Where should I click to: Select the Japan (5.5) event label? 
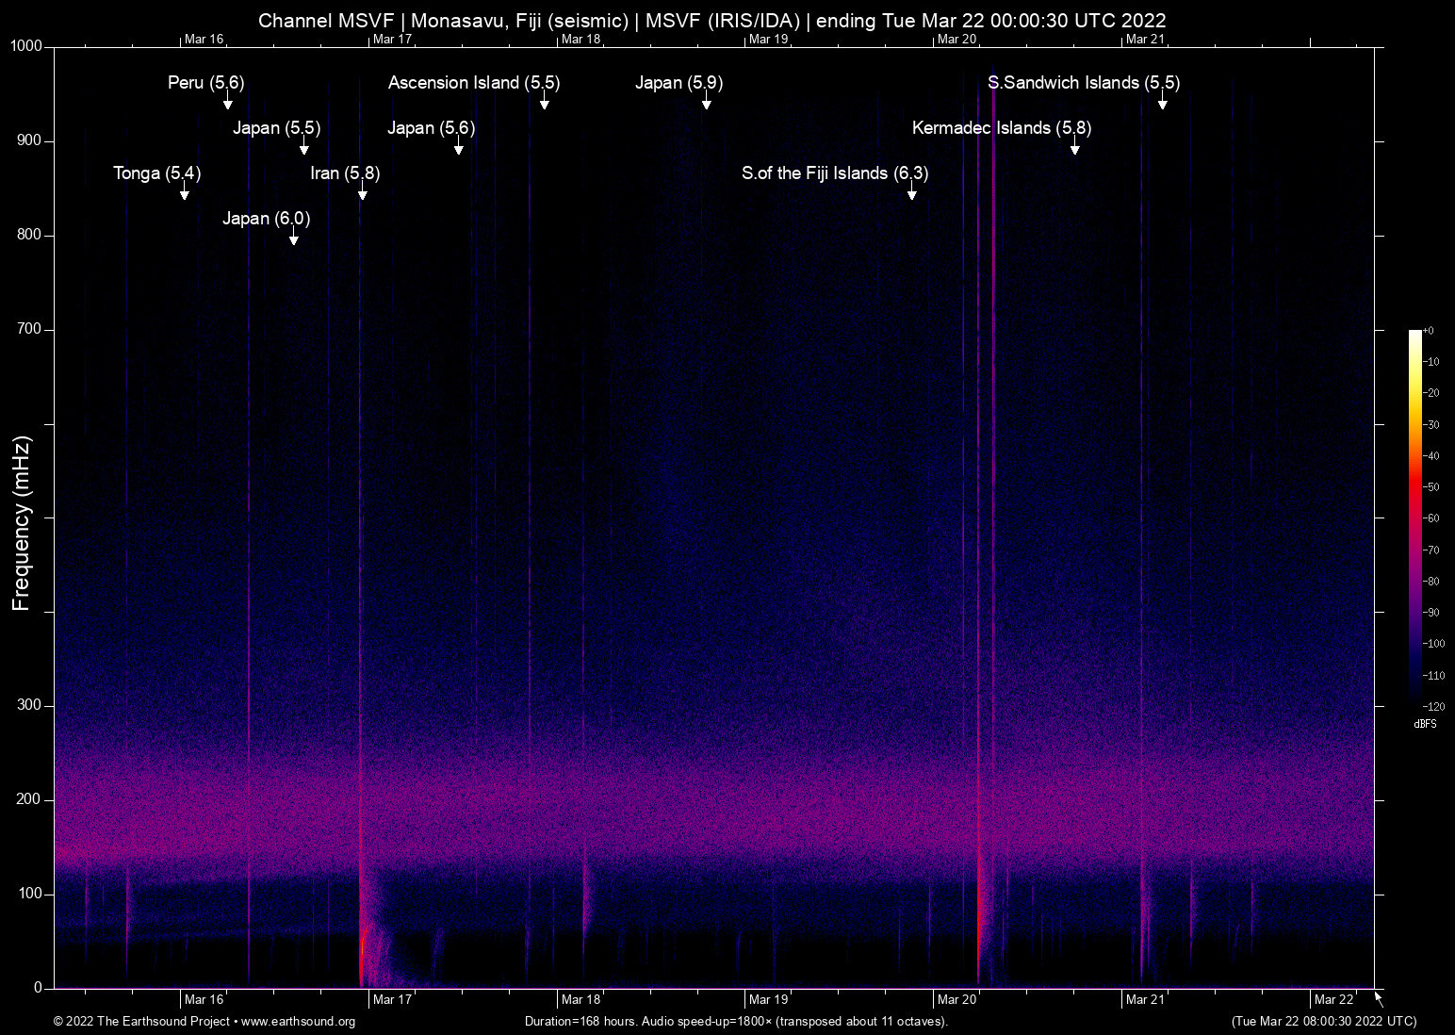pyautogui.click(x=276, y=128)
